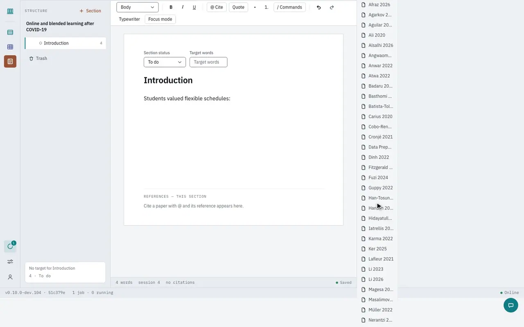The image size is (524, 327).
Task: Click the @ Cite button
Action: tap(217, 7)
